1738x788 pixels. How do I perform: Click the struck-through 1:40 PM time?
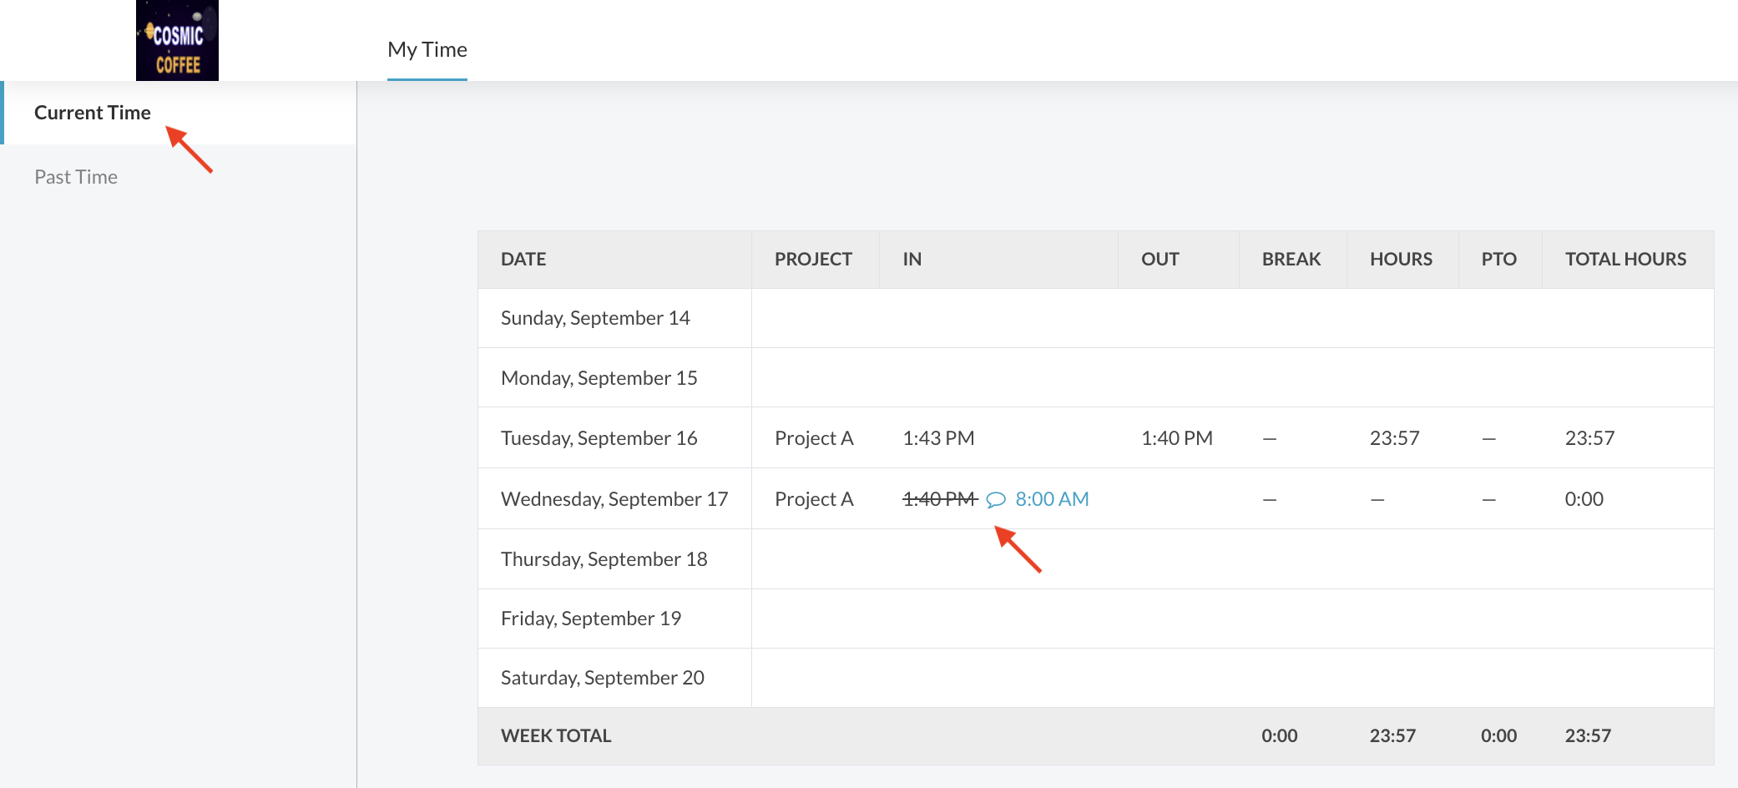coord(939,499)
